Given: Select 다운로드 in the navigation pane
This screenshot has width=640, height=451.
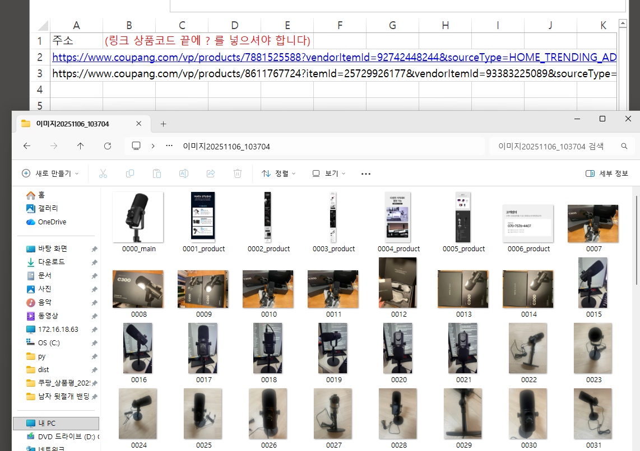Looking at the screenshot, I should 52,262.
